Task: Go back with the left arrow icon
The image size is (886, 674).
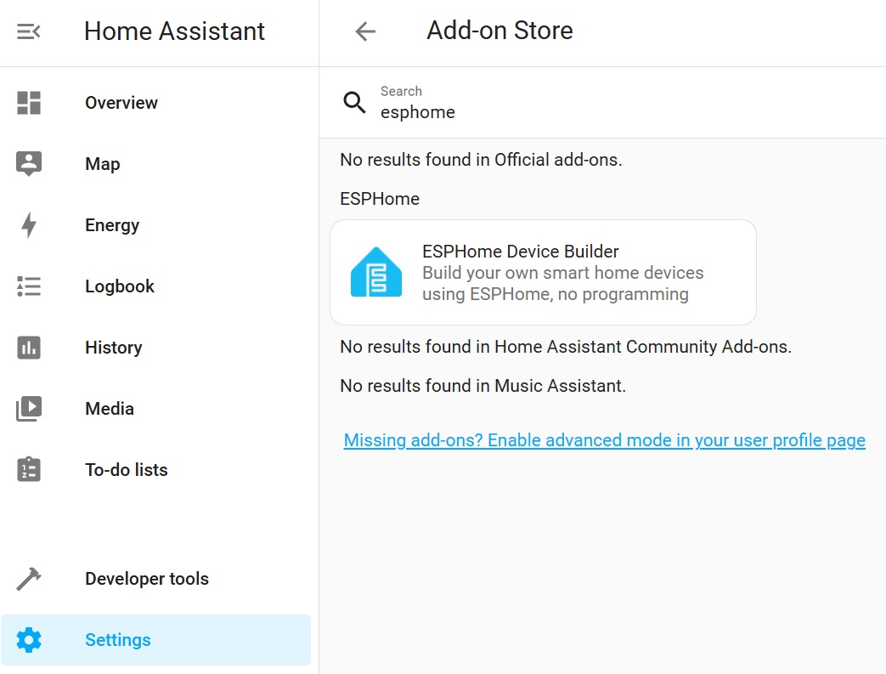Action: [365, 31]
